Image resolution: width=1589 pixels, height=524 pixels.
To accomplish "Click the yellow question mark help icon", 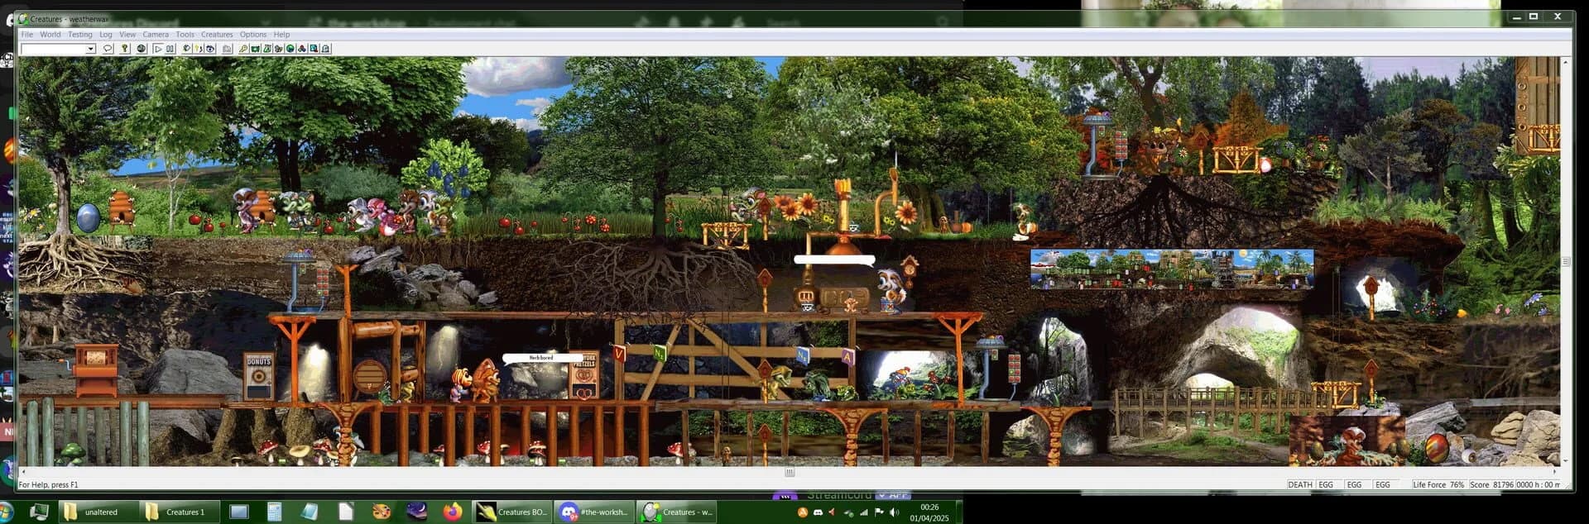I will [125, 49].
